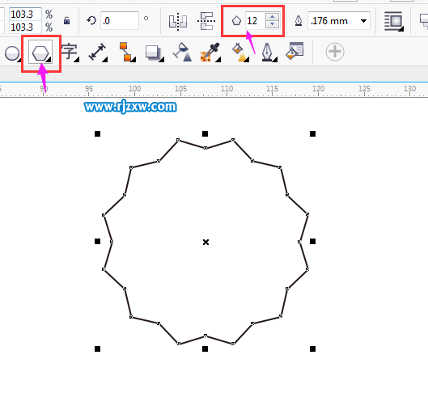This screenshot has height=414, width=428.
Task: Click the mirror vertically icon
Action: coord(206,21)
